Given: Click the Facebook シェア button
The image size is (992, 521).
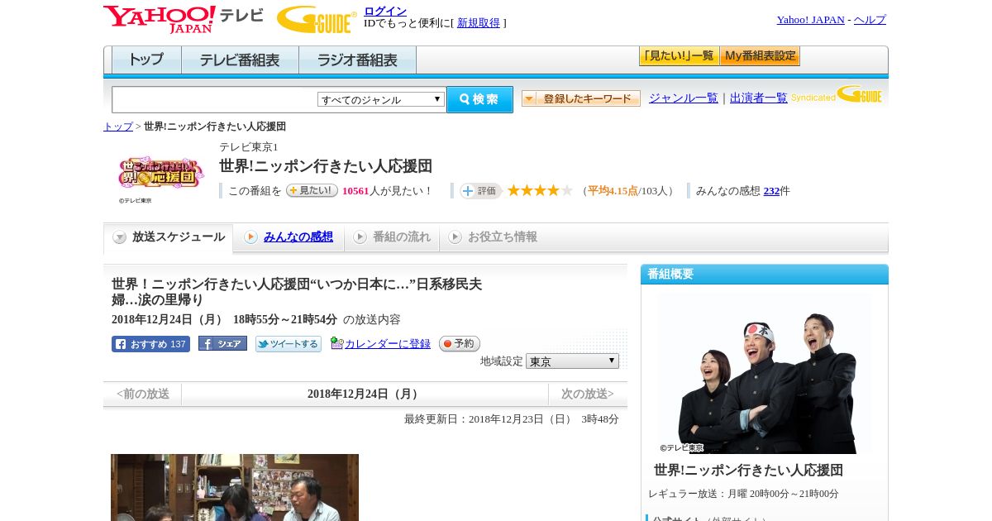Looking at the screenshot, I should (x=222, y=344).
